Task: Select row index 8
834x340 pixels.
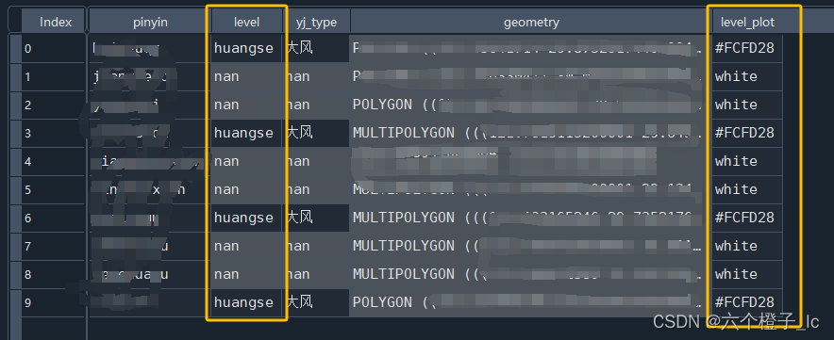Action: tap(53, 274)
